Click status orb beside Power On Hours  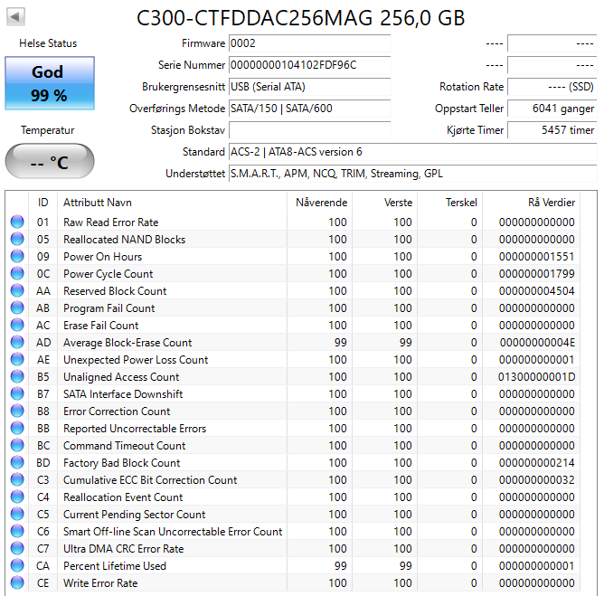pos(17,257)
